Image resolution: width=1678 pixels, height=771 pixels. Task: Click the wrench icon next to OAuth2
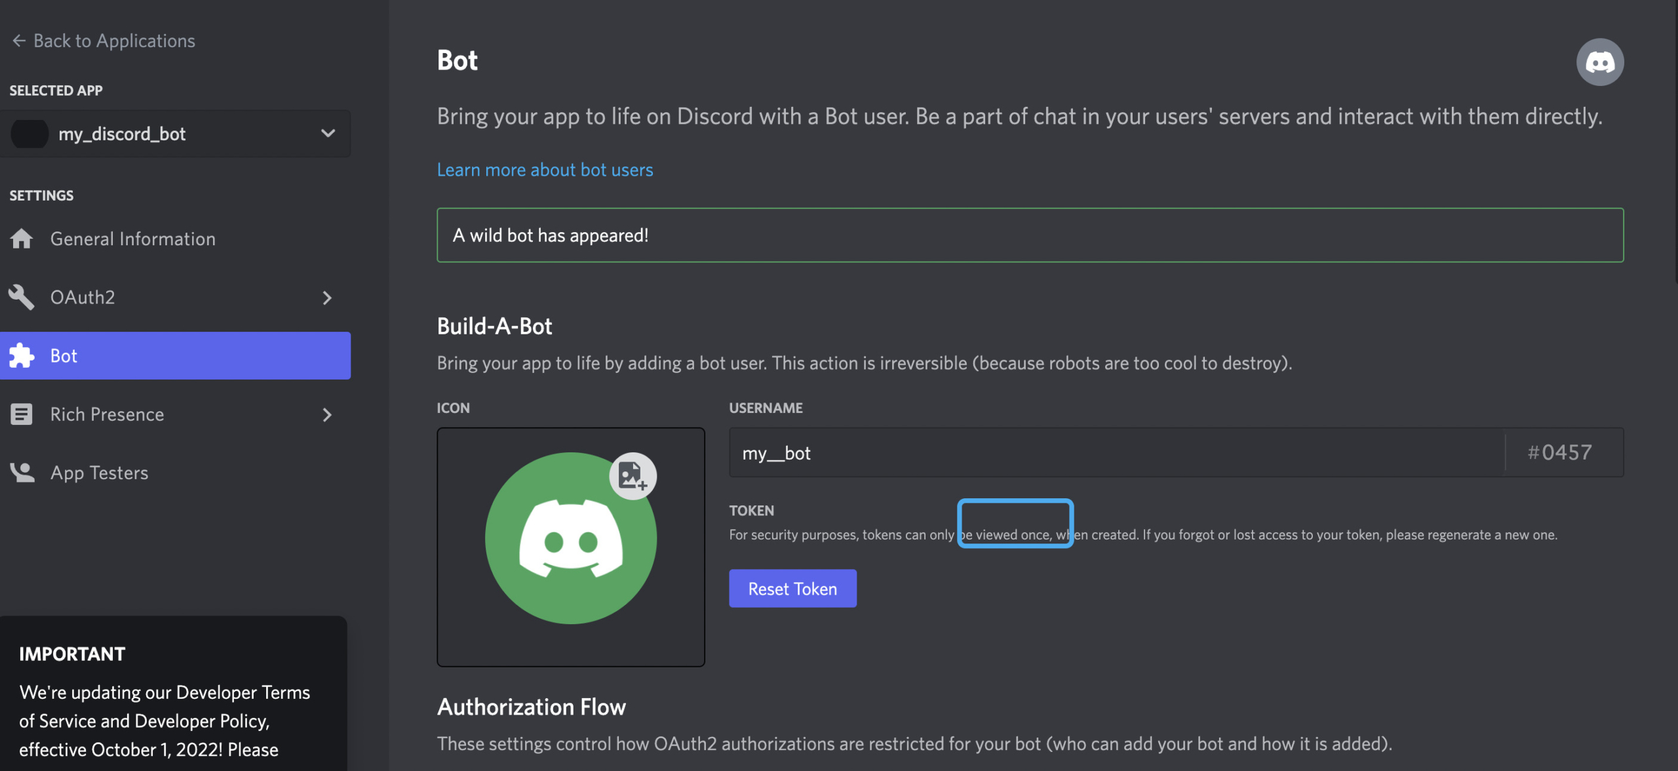(x=22, y=297)
